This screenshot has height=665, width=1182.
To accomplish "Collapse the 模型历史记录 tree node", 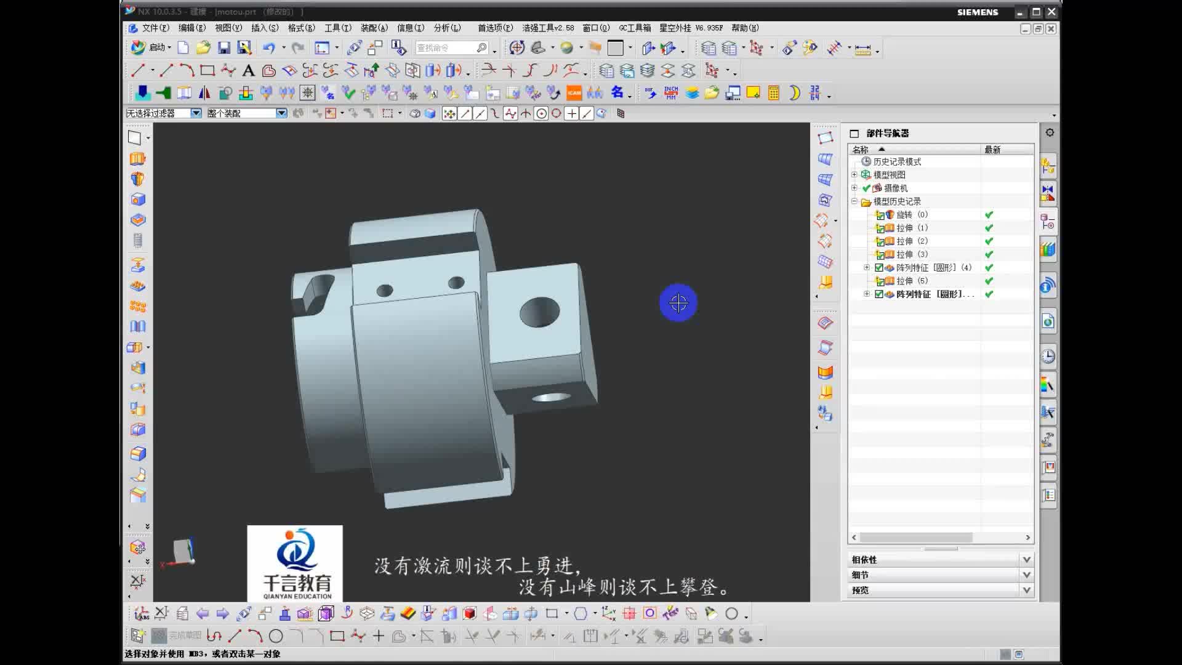I will (x=854, y=201).
